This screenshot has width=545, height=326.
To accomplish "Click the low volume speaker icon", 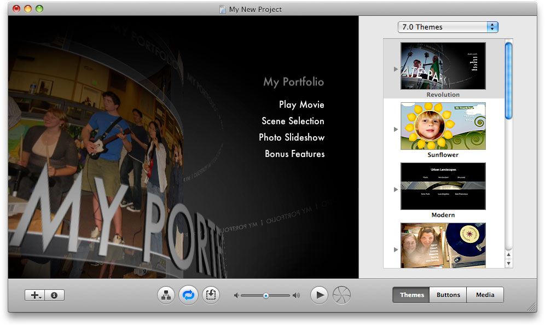I will 236,296.
